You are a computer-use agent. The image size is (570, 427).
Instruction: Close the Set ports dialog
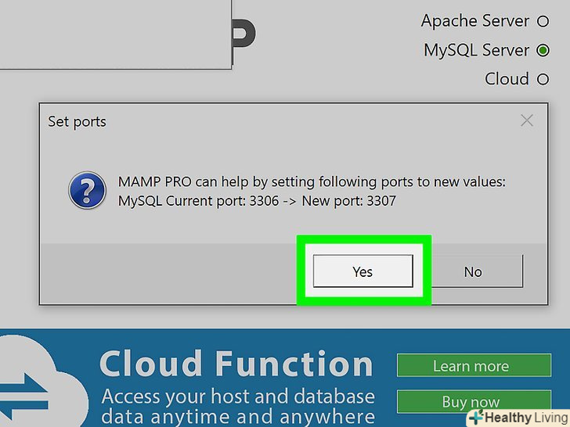[x=527, y=120]
